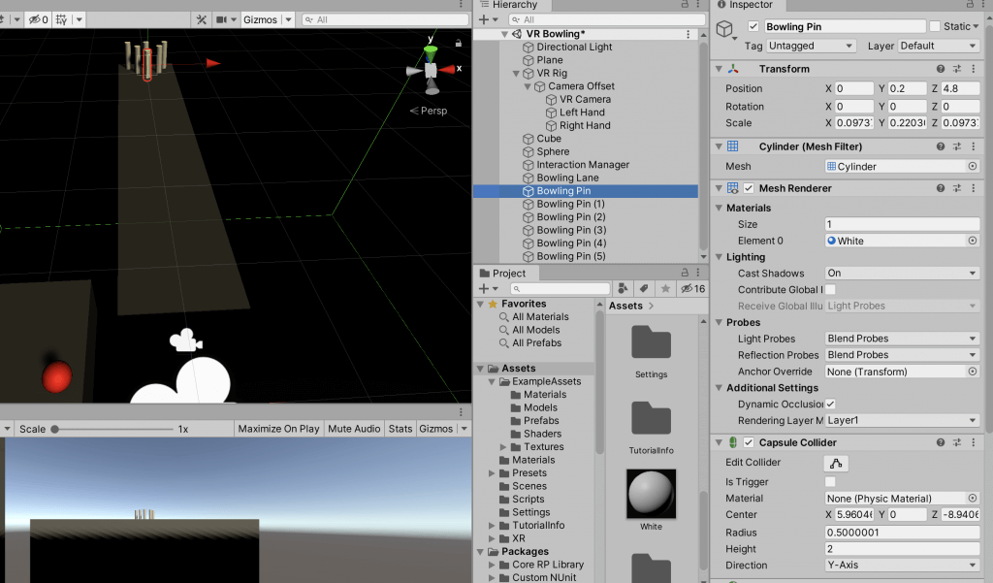Click the scene camera settings icon

click(x=224, y=19)
